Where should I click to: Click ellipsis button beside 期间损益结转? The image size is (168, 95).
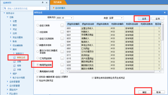coord(62,65)
